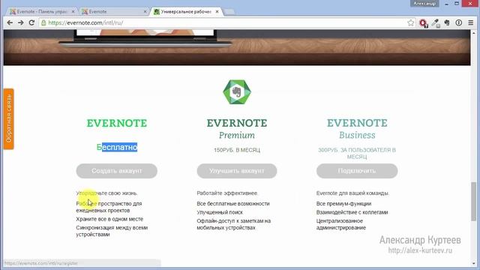This screenshot has height=270, width=480.
Task: Click the laptop image in the banner
Action: coord(145,38)
